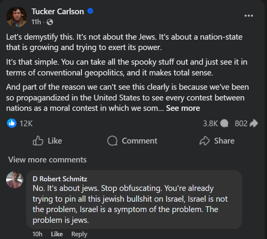Click the commenter's profile picture thumbnail
Viewport: 267px width, 239px height.
[x=15, y=180]
